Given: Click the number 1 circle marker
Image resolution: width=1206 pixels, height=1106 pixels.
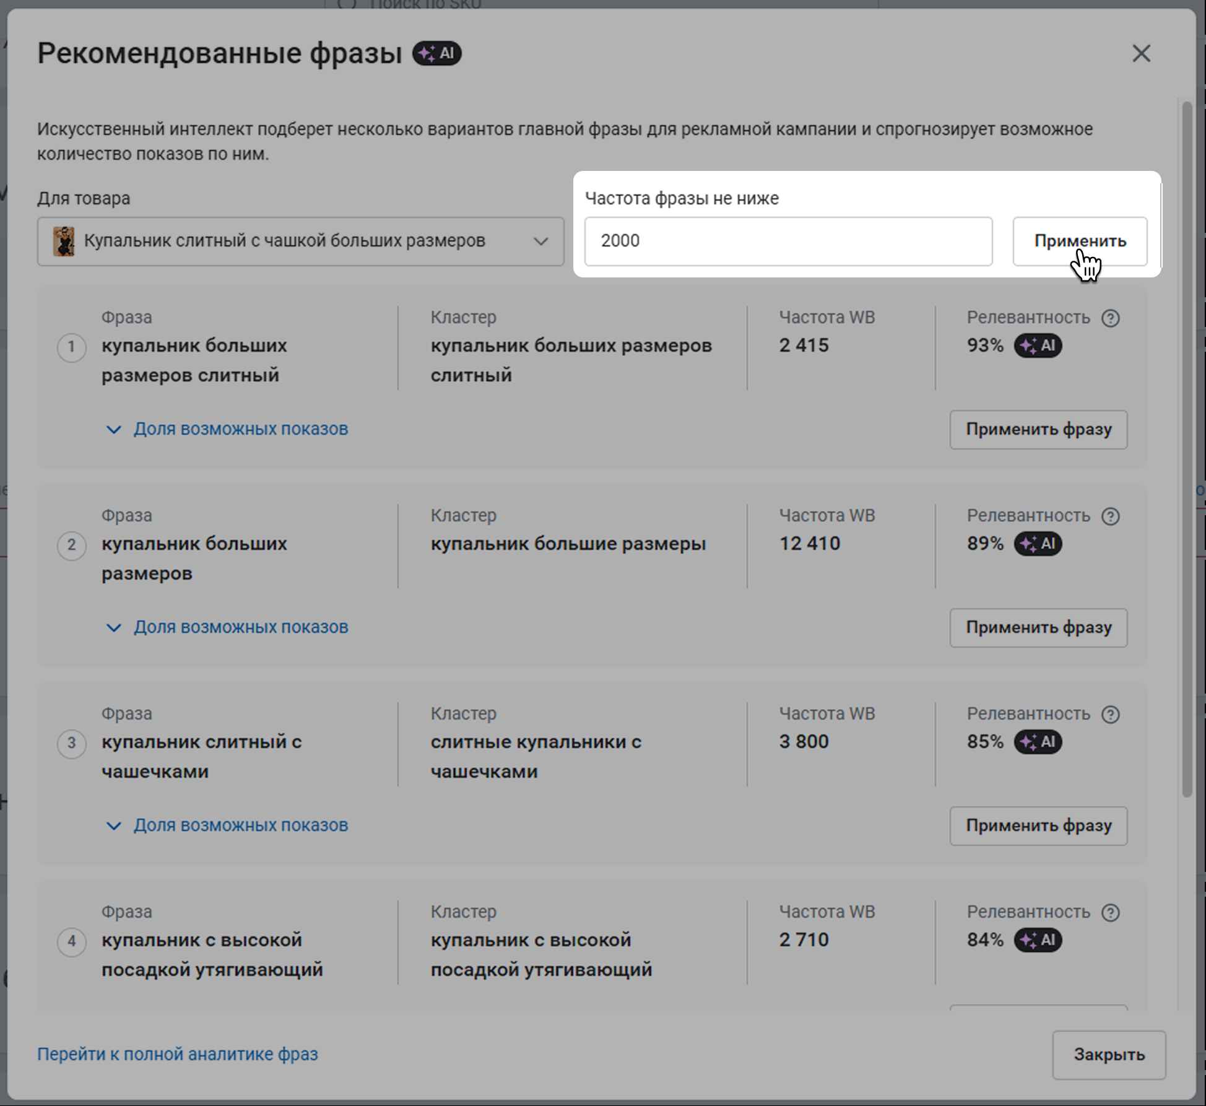Looking at the screenshot, I should [72, 347].
